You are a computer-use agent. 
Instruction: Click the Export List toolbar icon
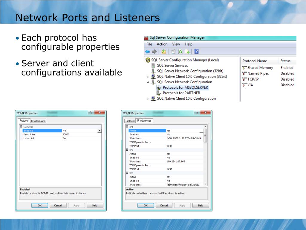(x=187, y=52)
